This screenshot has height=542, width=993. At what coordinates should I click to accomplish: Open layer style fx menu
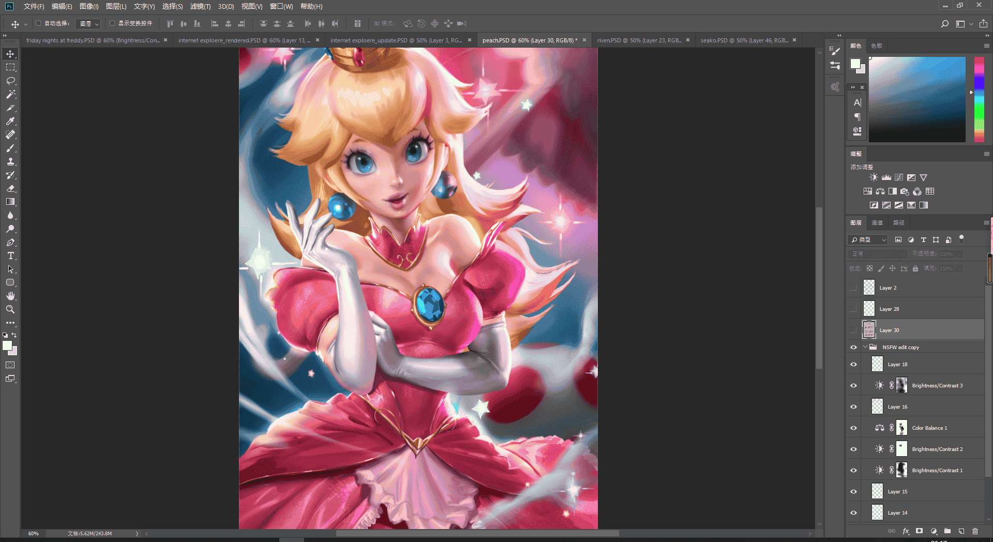(906, 531)
